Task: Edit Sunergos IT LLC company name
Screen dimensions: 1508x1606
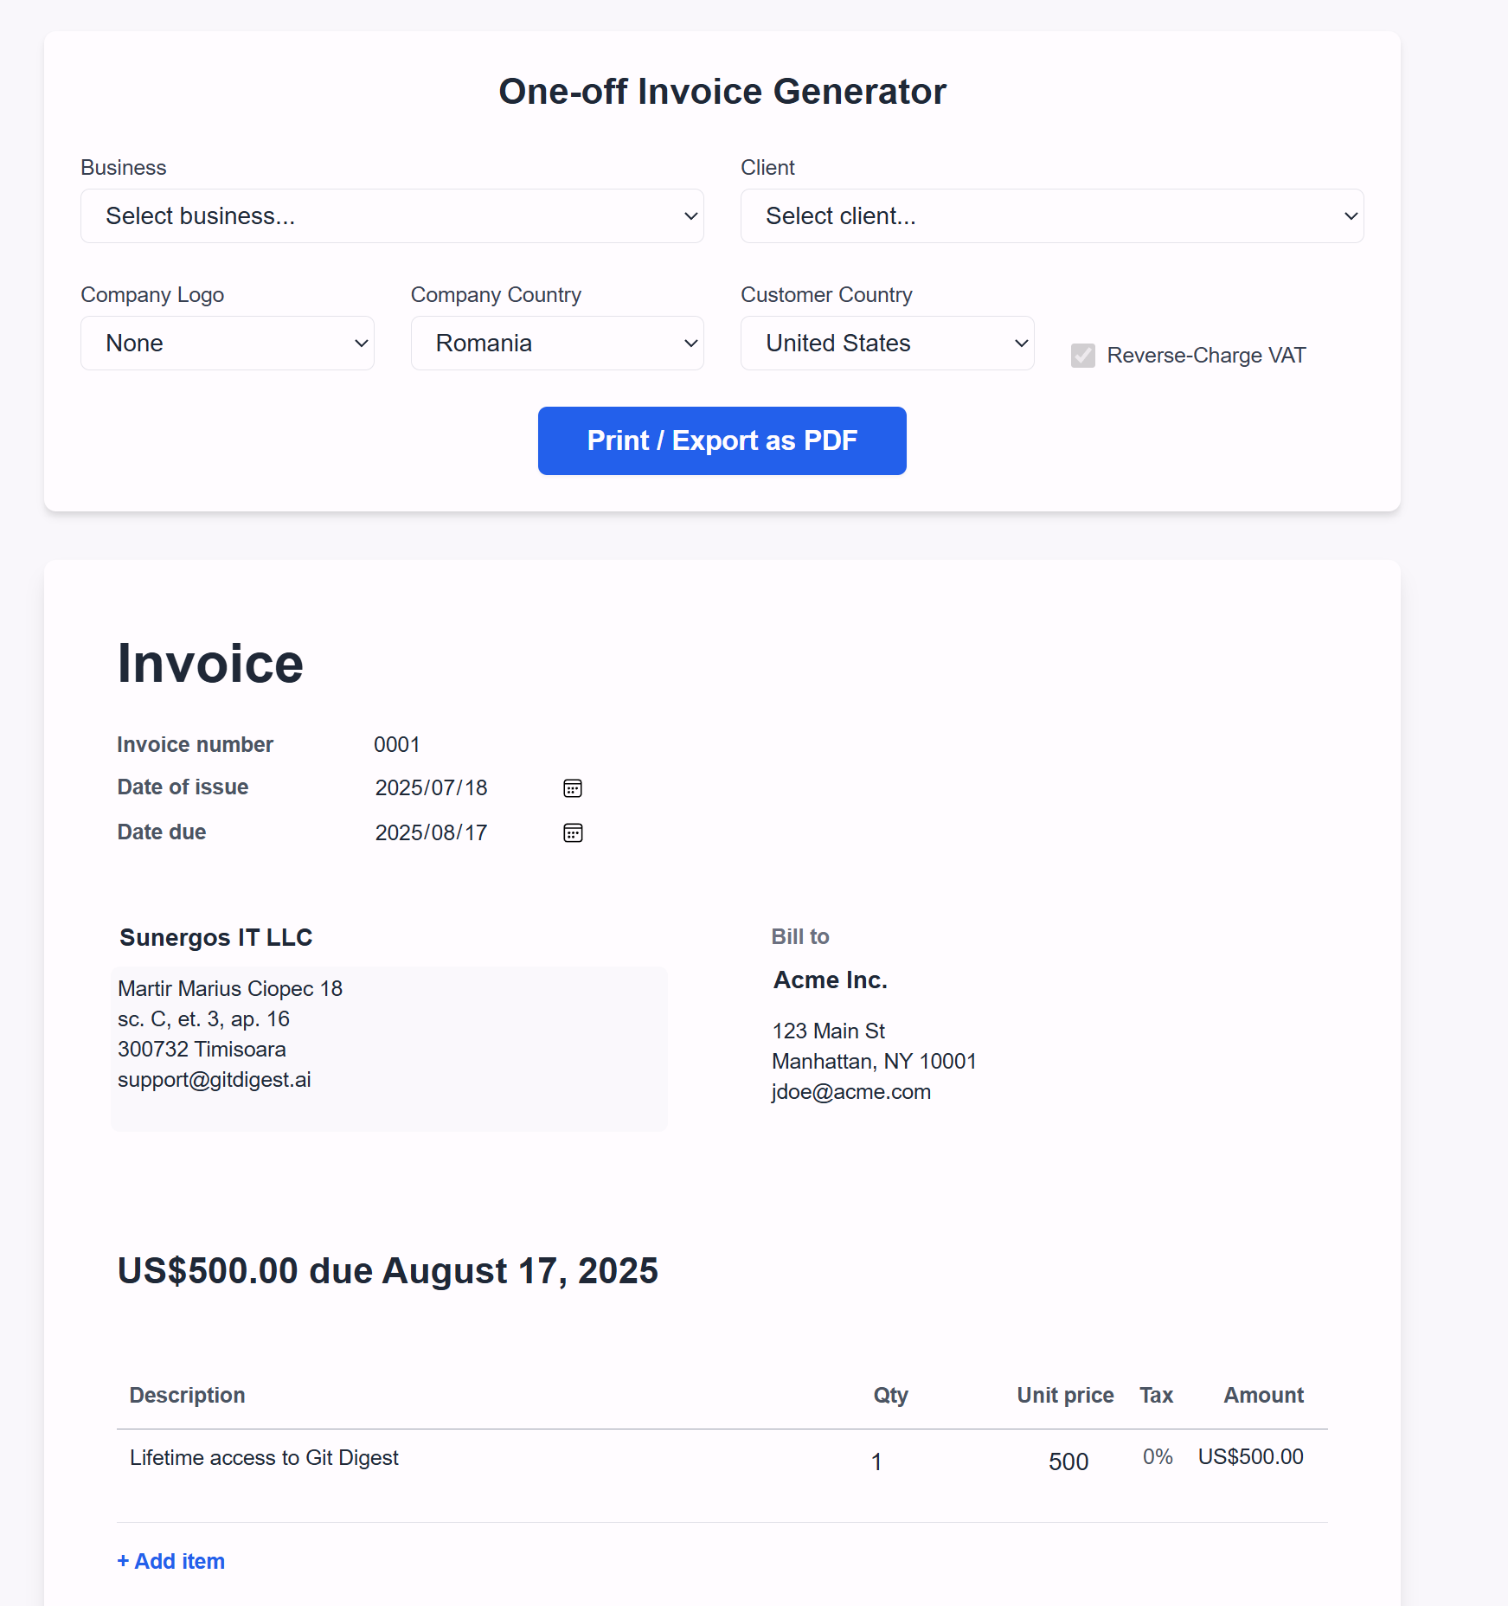Action: pyautogui.click(x=216, y=938)
